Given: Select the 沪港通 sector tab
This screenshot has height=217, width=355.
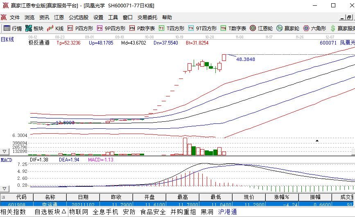Looking at the screenshot, I should (x=228, y=212).
